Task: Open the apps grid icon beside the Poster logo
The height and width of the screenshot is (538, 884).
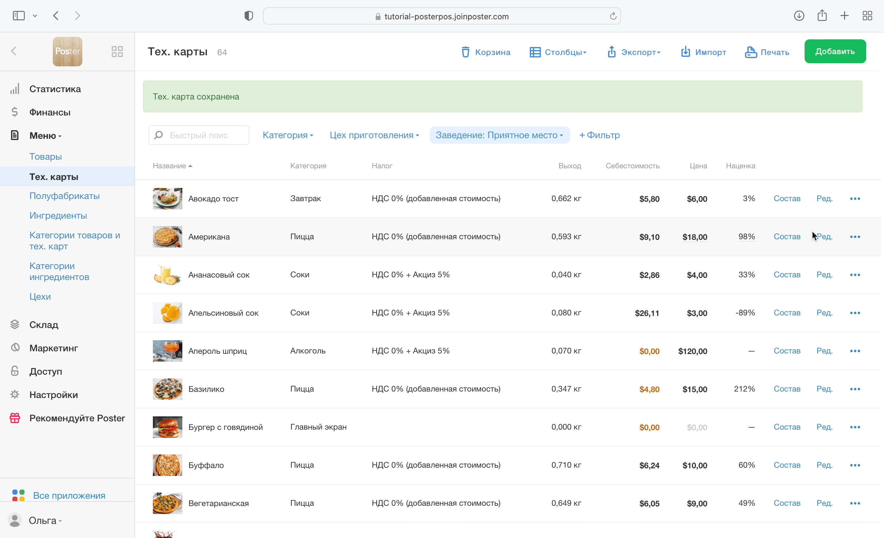Action: pyautogui.click(x=117, y=51)
